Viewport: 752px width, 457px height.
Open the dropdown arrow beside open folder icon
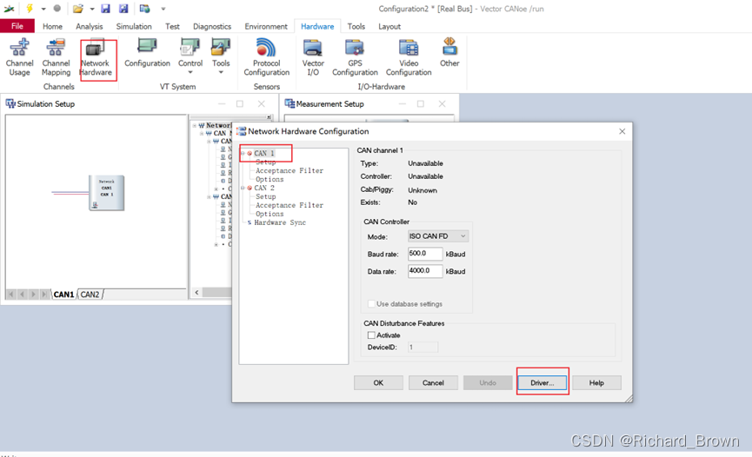pos(92,9)
